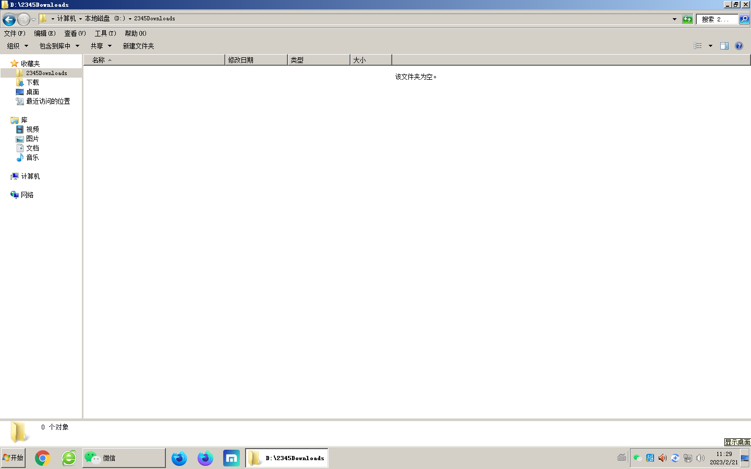Click the folder icon in the address bar
The height and width of the screenshot is (469, 751).
43,19
